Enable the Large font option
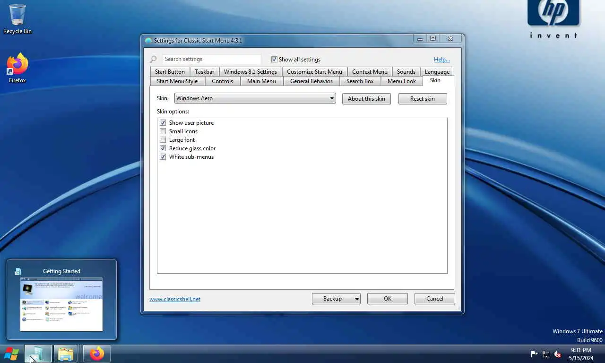This screenshot has height=363, width=605. (163, 140)
